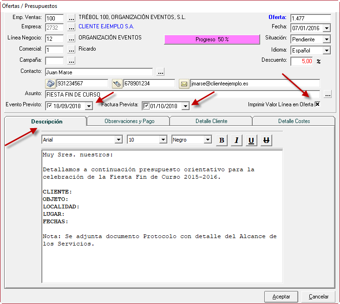Open the Campaña lookup ellipsis button
Image resolution: width=340 pixels, height=304 pixels.
pyautogui.click(x=71, y=61)
